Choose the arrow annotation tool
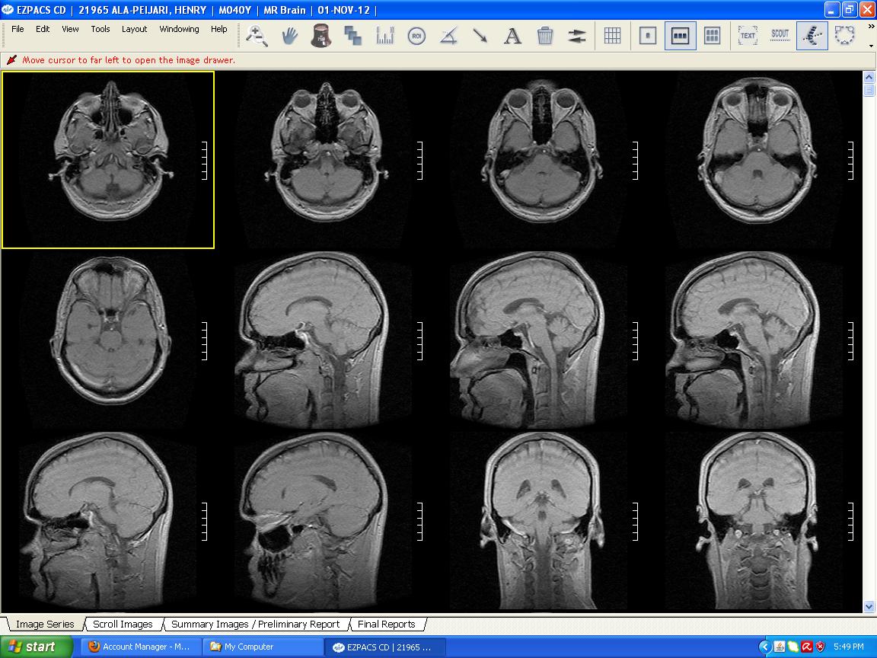 [x=480, y=36]
